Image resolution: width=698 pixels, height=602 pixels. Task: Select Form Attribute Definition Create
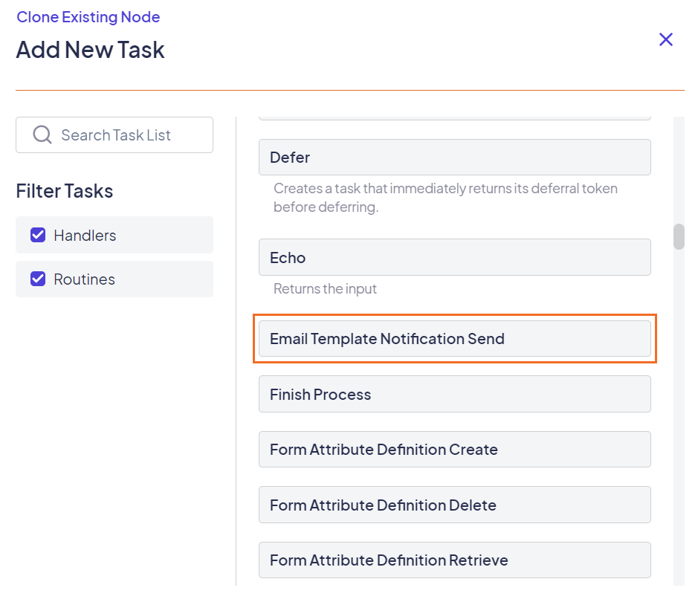[454, 450]
